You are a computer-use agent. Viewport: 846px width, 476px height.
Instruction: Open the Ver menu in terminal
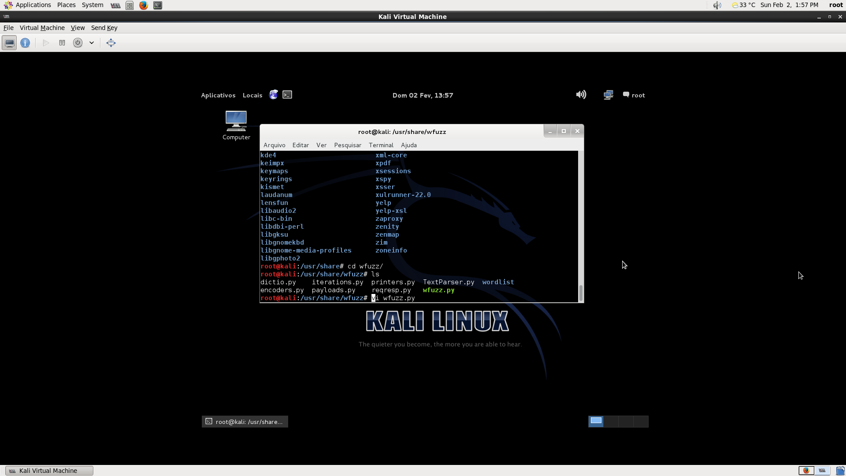coord(321,145)
